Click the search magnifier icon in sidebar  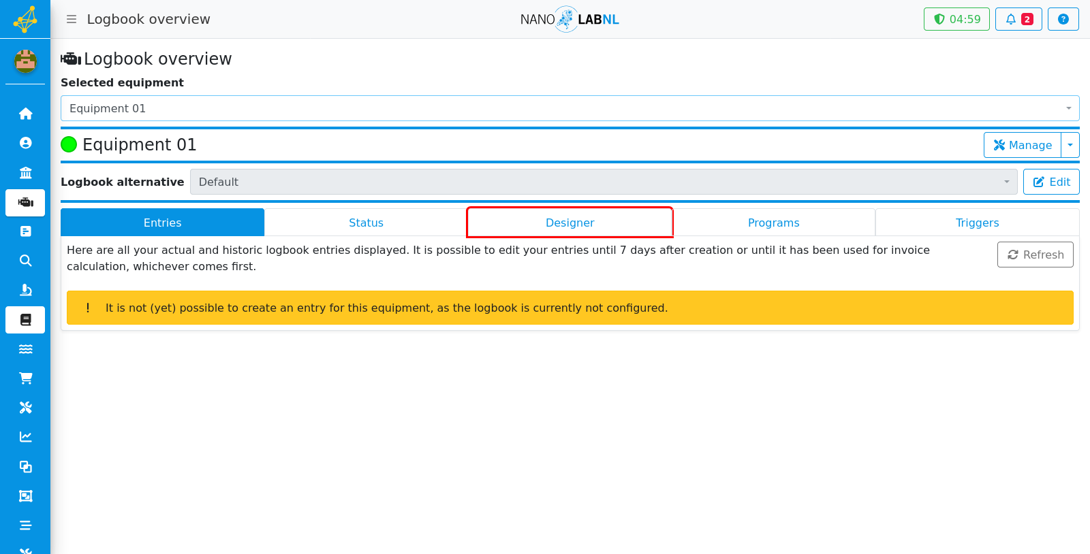(x=25, y=261)
